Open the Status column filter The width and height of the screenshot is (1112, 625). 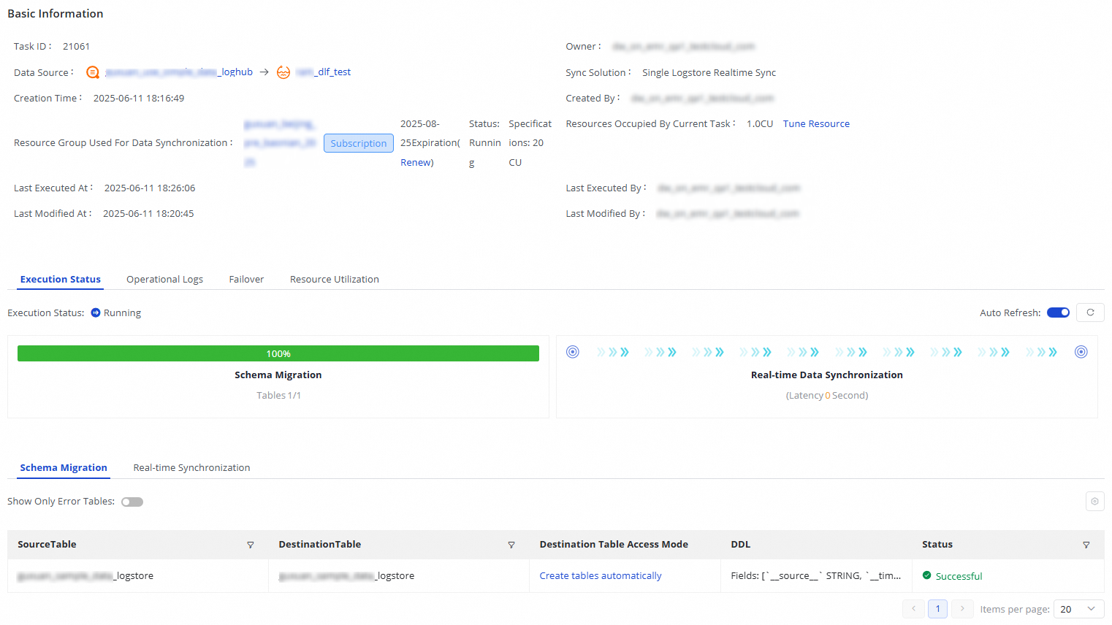click(x=1086, y=545)
